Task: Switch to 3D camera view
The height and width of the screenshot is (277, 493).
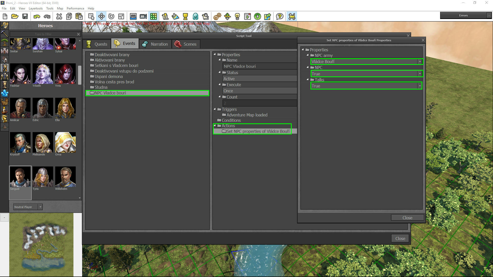Action: [133, 17]
